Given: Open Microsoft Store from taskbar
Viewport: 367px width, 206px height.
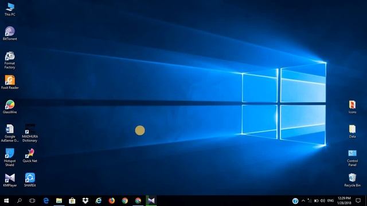Looking at the screenshot, I should coord(72,201).
